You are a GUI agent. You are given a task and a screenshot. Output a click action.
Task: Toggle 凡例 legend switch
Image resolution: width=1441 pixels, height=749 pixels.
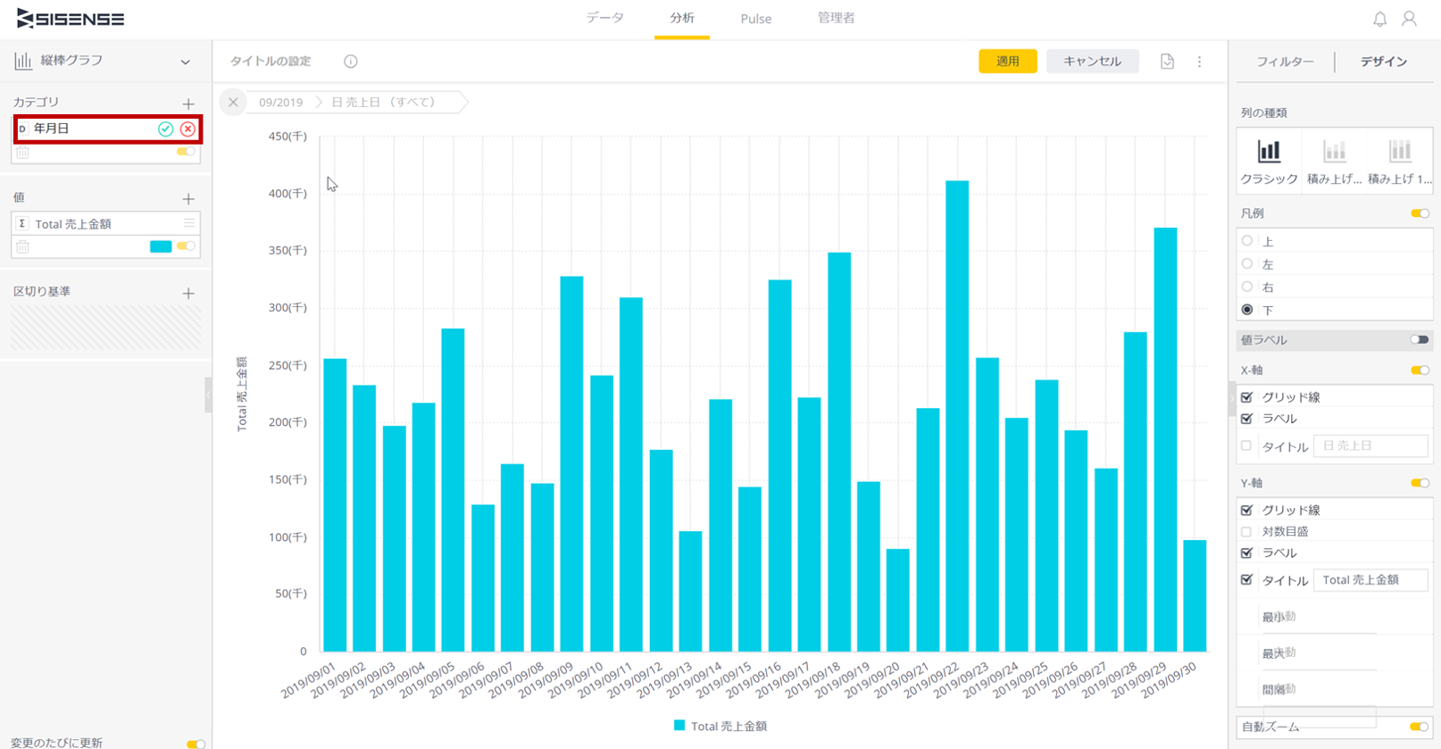coord(1420,213)
